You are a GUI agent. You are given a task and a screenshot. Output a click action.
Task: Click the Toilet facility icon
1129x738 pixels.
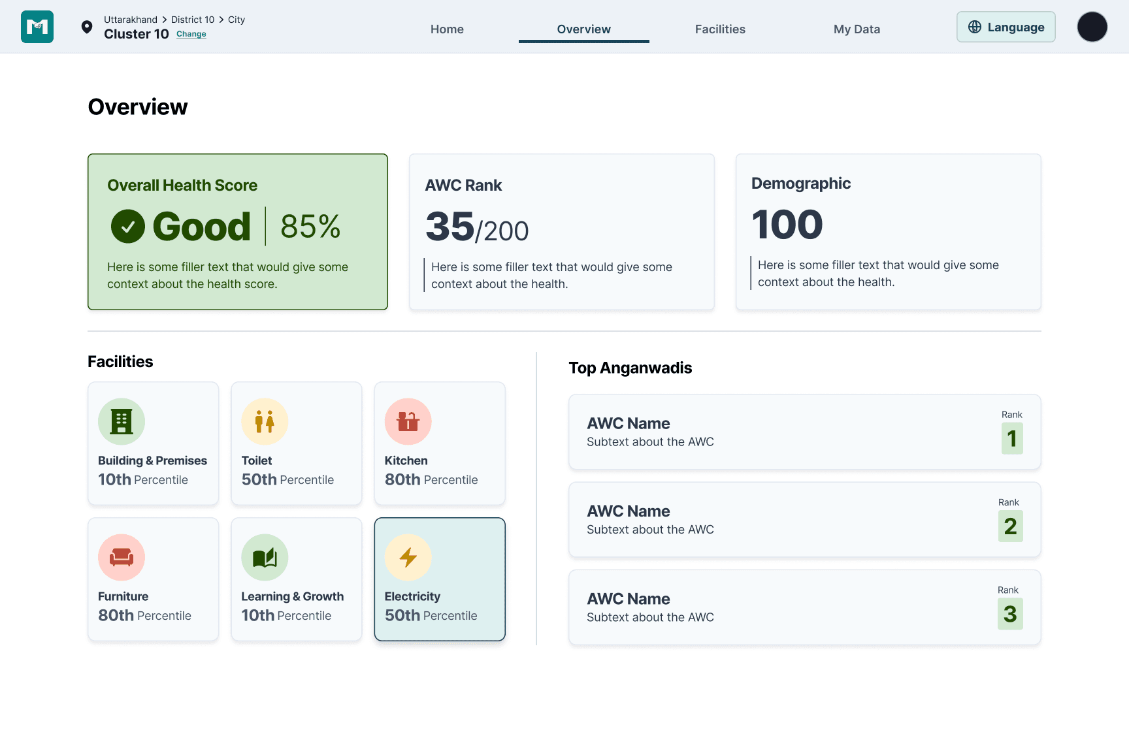265,421
